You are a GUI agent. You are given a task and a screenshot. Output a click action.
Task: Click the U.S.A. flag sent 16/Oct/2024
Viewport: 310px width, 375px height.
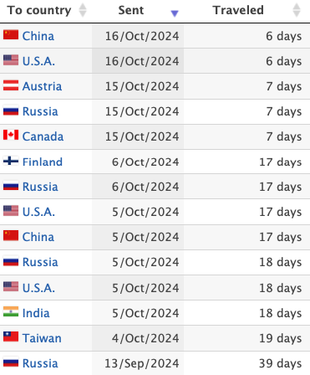point(11,60)
